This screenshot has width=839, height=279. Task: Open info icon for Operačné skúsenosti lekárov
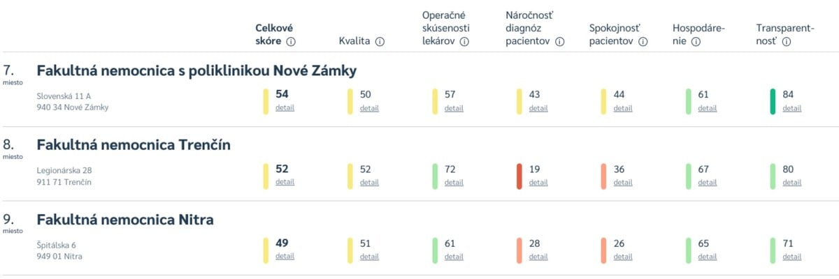coord(464,42)
